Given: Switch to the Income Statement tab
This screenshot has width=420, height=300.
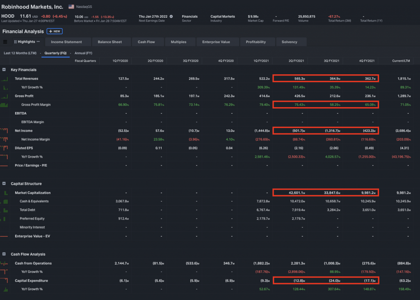Looking at the screenshot, I should pyautogui.click(x=66, y=42).
